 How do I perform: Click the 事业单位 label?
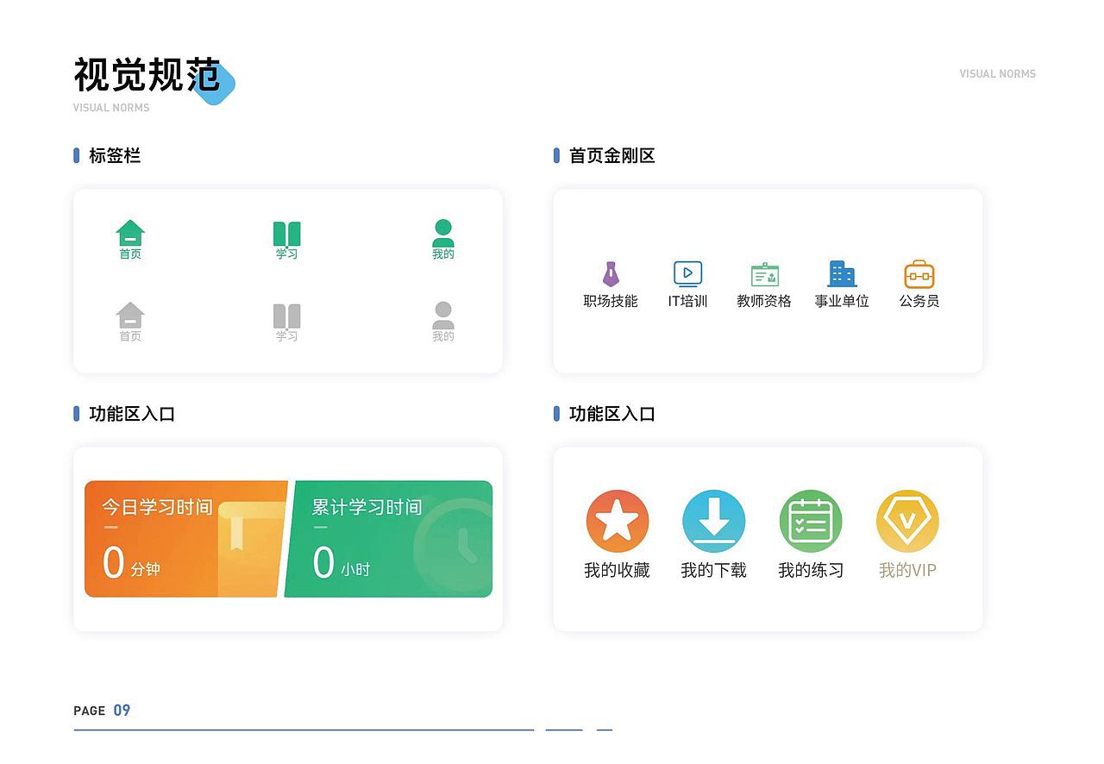point(842,301)
